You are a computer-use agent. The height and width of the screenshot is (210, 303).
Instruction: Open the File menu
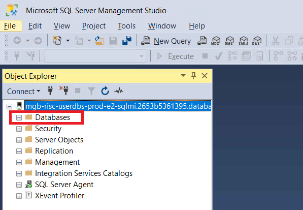[10, 26]
